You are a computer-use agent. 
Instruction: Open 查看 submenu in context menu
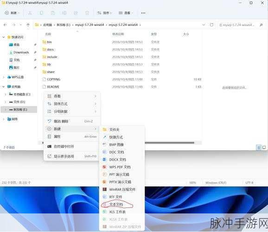point(72,96)
